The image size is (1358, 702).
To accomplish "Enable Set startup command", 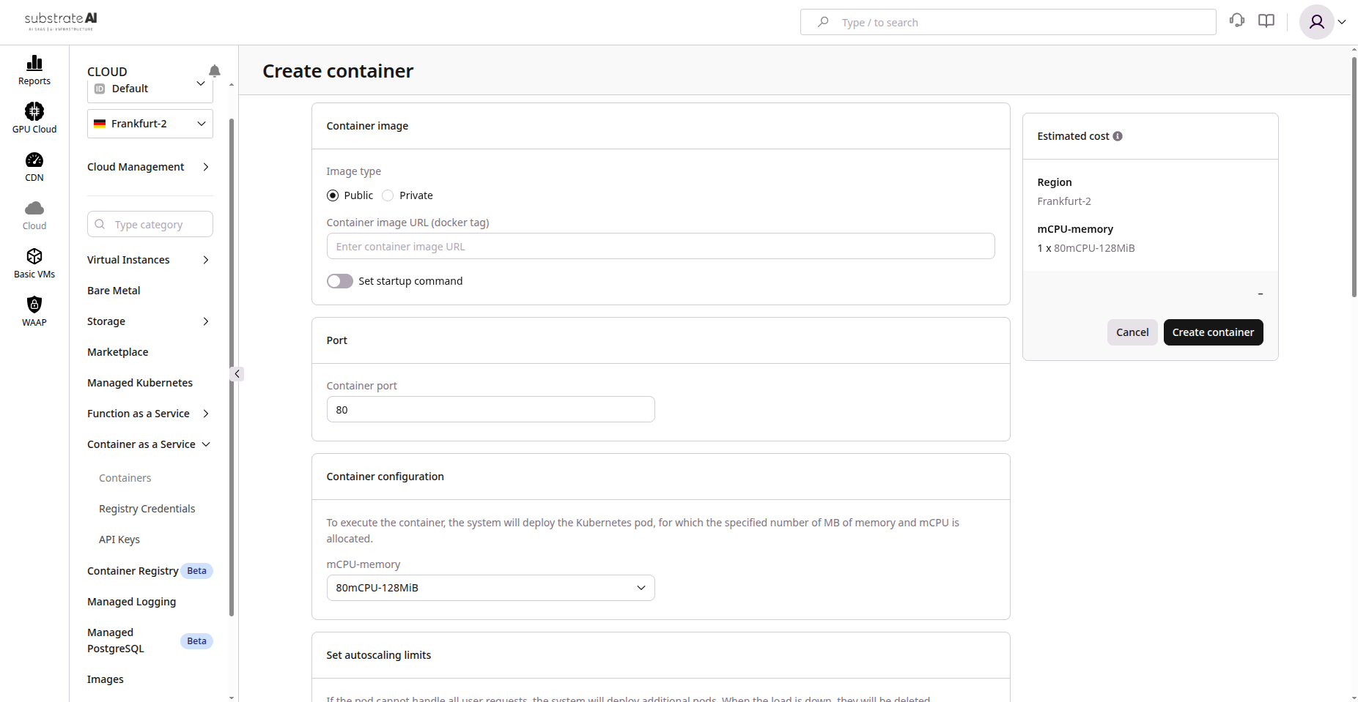I will [x=339, y=280].
